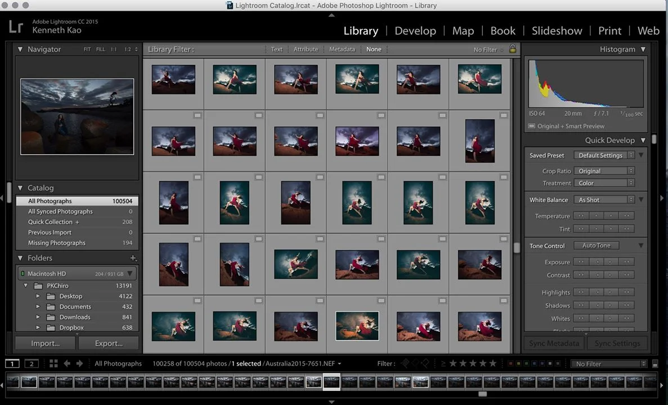Image resolution: width=668 pixels, height=405 pixels.
Task: Collapse the Folders panel
Action: (20, 258)
